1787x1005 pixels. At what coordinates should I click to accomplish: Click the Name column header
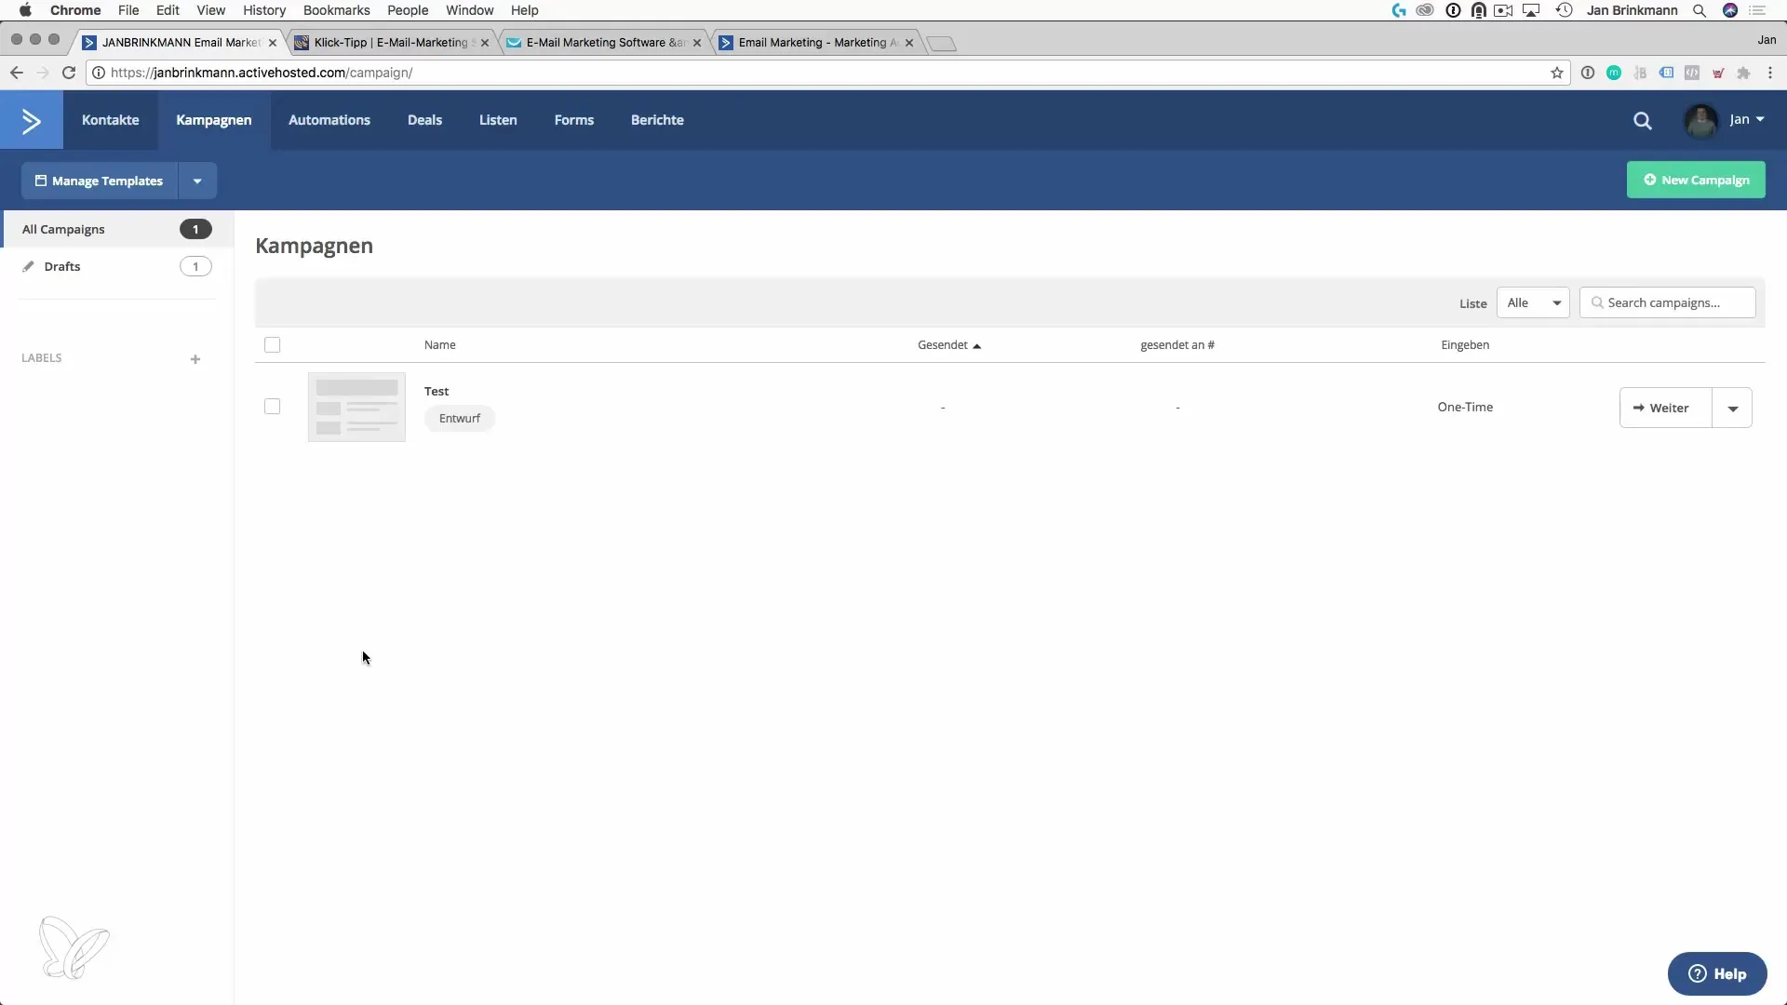(440, 345)
